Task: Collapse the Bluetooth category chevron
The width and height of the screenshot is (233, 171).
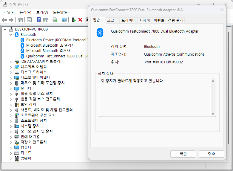Action: 11,35
